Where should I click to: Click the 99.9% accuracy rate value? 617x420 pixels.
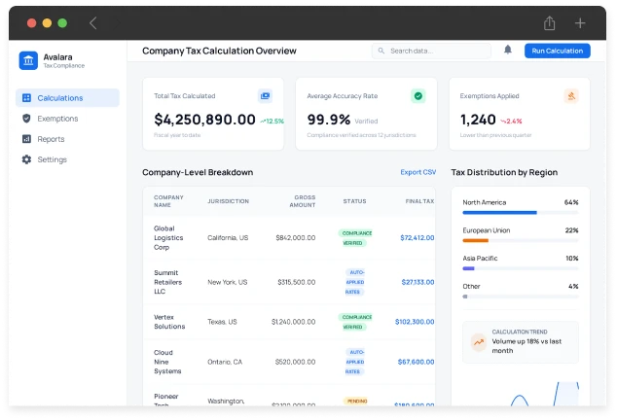click(329, 120)
